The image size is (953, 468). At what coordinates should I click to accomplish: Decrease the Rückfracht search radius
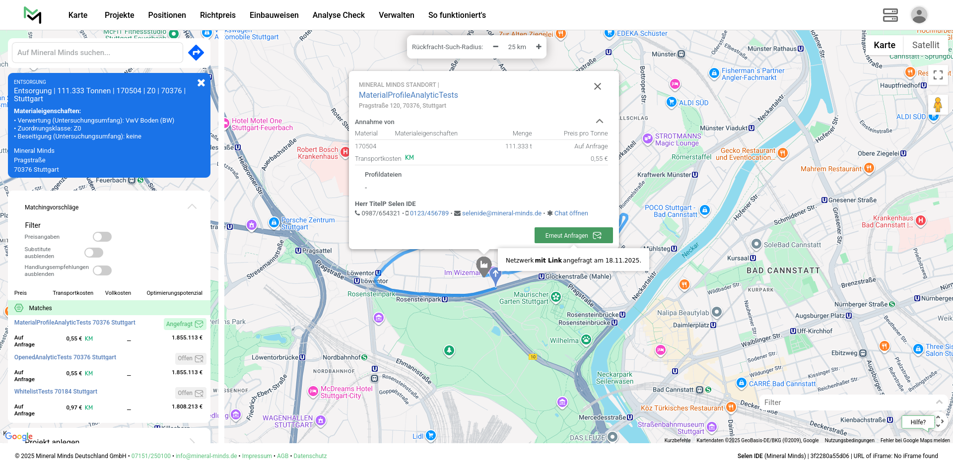[x=495, y=47]
